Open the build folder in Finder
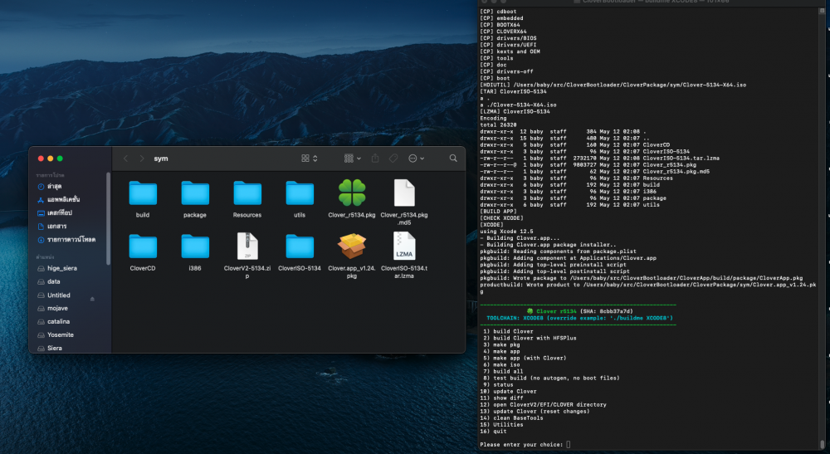This screenshot has height=454, width=830. (143, 193)
